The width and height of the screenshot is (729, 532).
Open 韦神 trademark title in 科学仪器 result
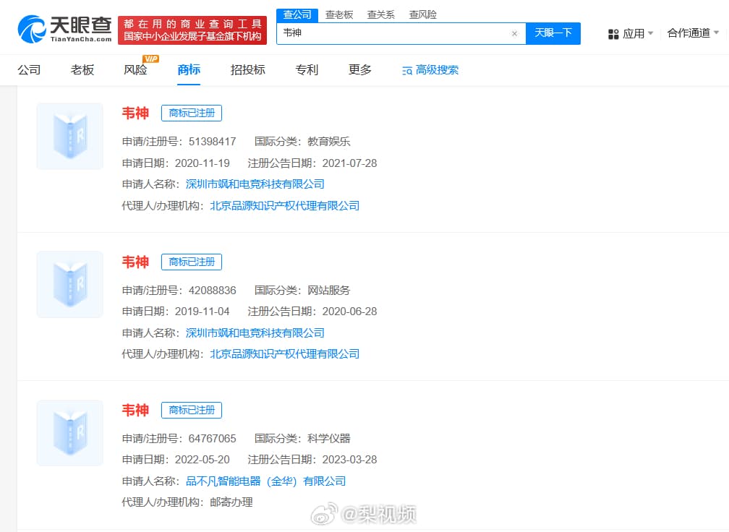(135, 410)
